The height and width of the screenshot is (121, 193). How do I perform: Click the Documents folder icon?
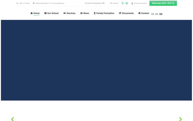pyautogui.click(x=120, y=13)
